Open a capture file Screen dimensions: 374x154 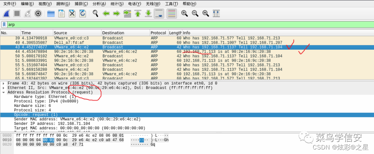click(51, 13)
